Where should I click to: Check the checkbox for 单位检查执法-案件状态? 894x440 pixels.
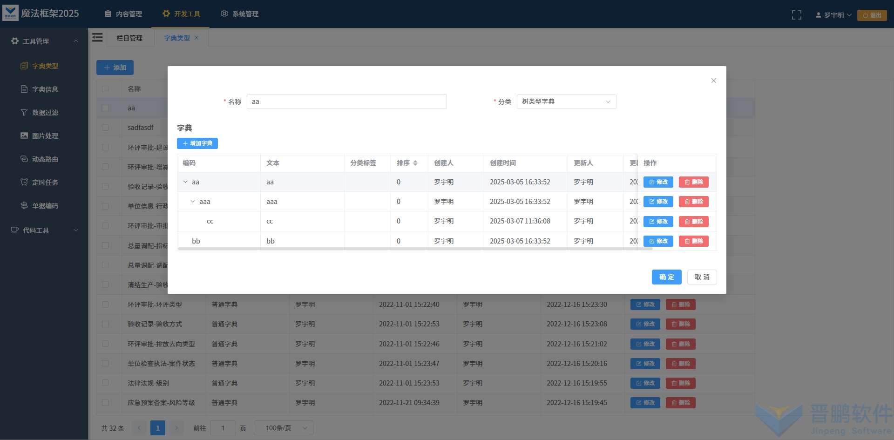[x=105, y=364]
